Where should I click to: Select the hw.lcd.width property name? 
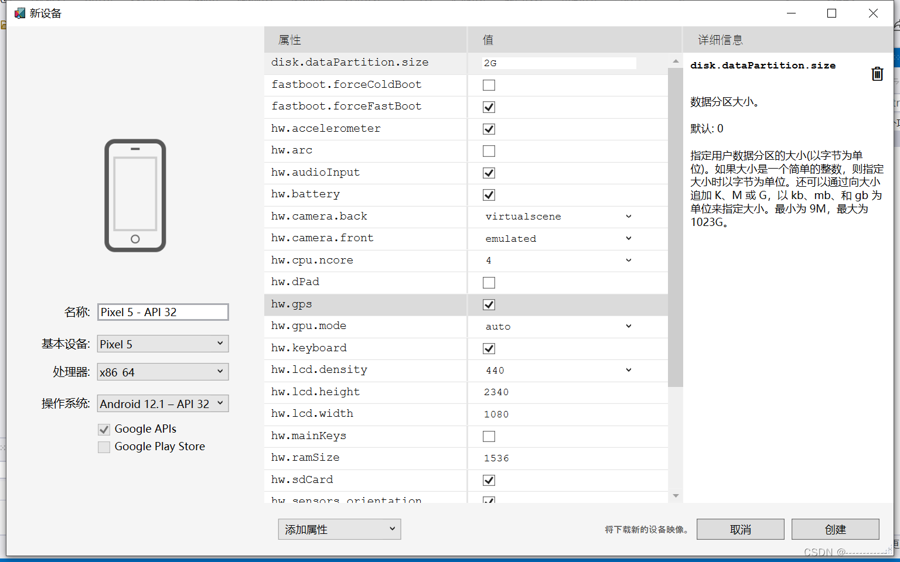point(312,414)
